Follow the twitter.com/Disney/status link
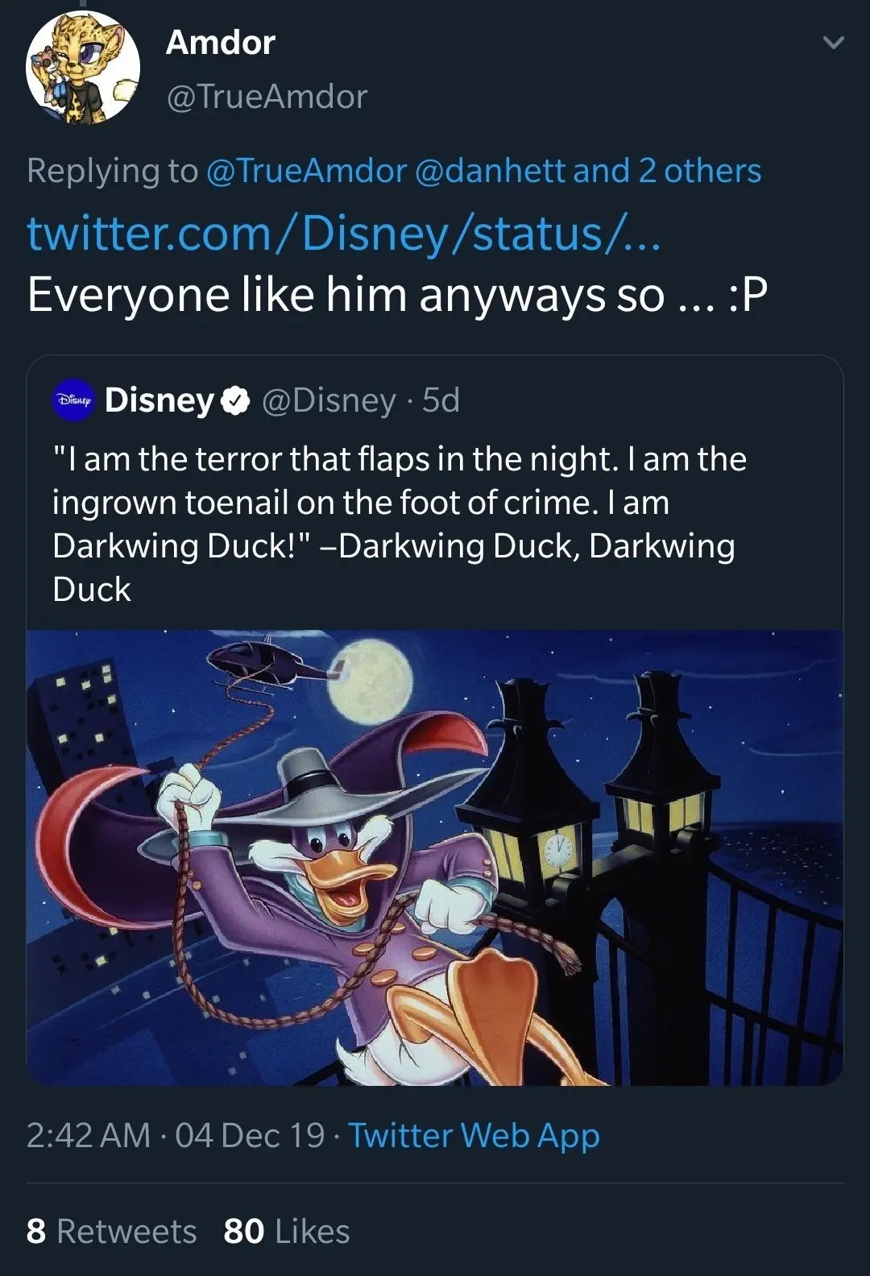This screenshot has width=870, height=1276. click(343, 234)
